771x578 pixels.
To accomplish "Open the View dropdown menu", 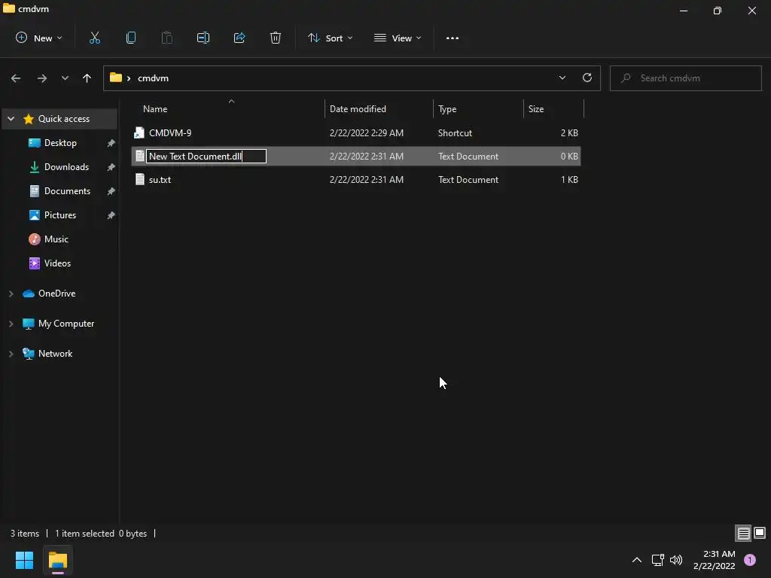I will [398, 38].
